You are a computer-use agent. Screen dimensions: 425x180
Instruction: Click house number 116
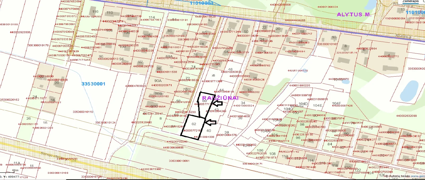(x=95, y=11)
